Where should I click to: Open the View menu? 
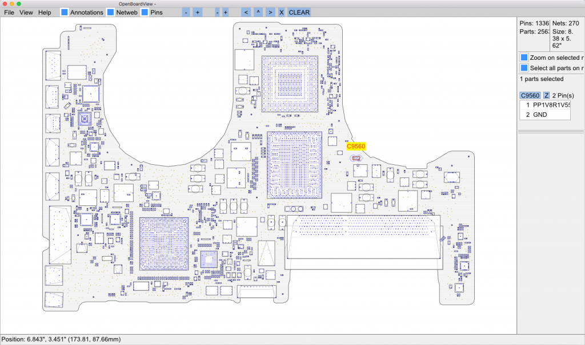coord(26,12)
